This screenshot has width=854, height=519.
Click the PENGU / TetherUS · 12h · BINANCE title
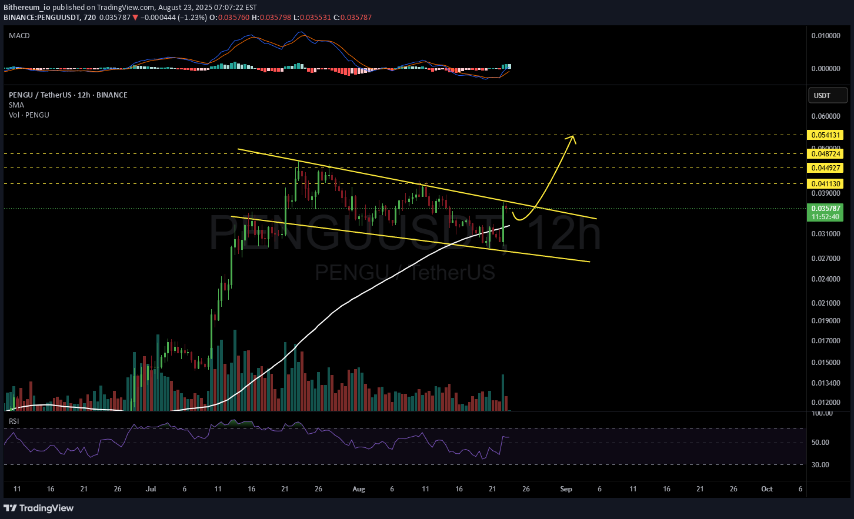(68, 95)
